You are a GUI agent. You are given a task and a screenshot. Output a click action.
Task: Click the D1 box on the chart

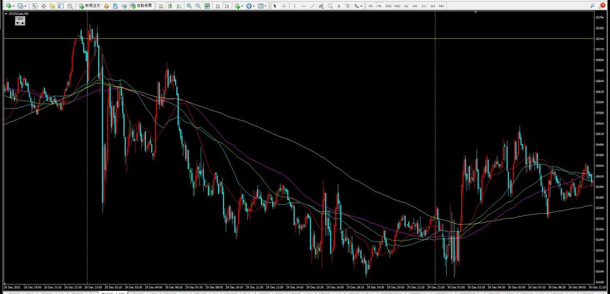(20, 19)
